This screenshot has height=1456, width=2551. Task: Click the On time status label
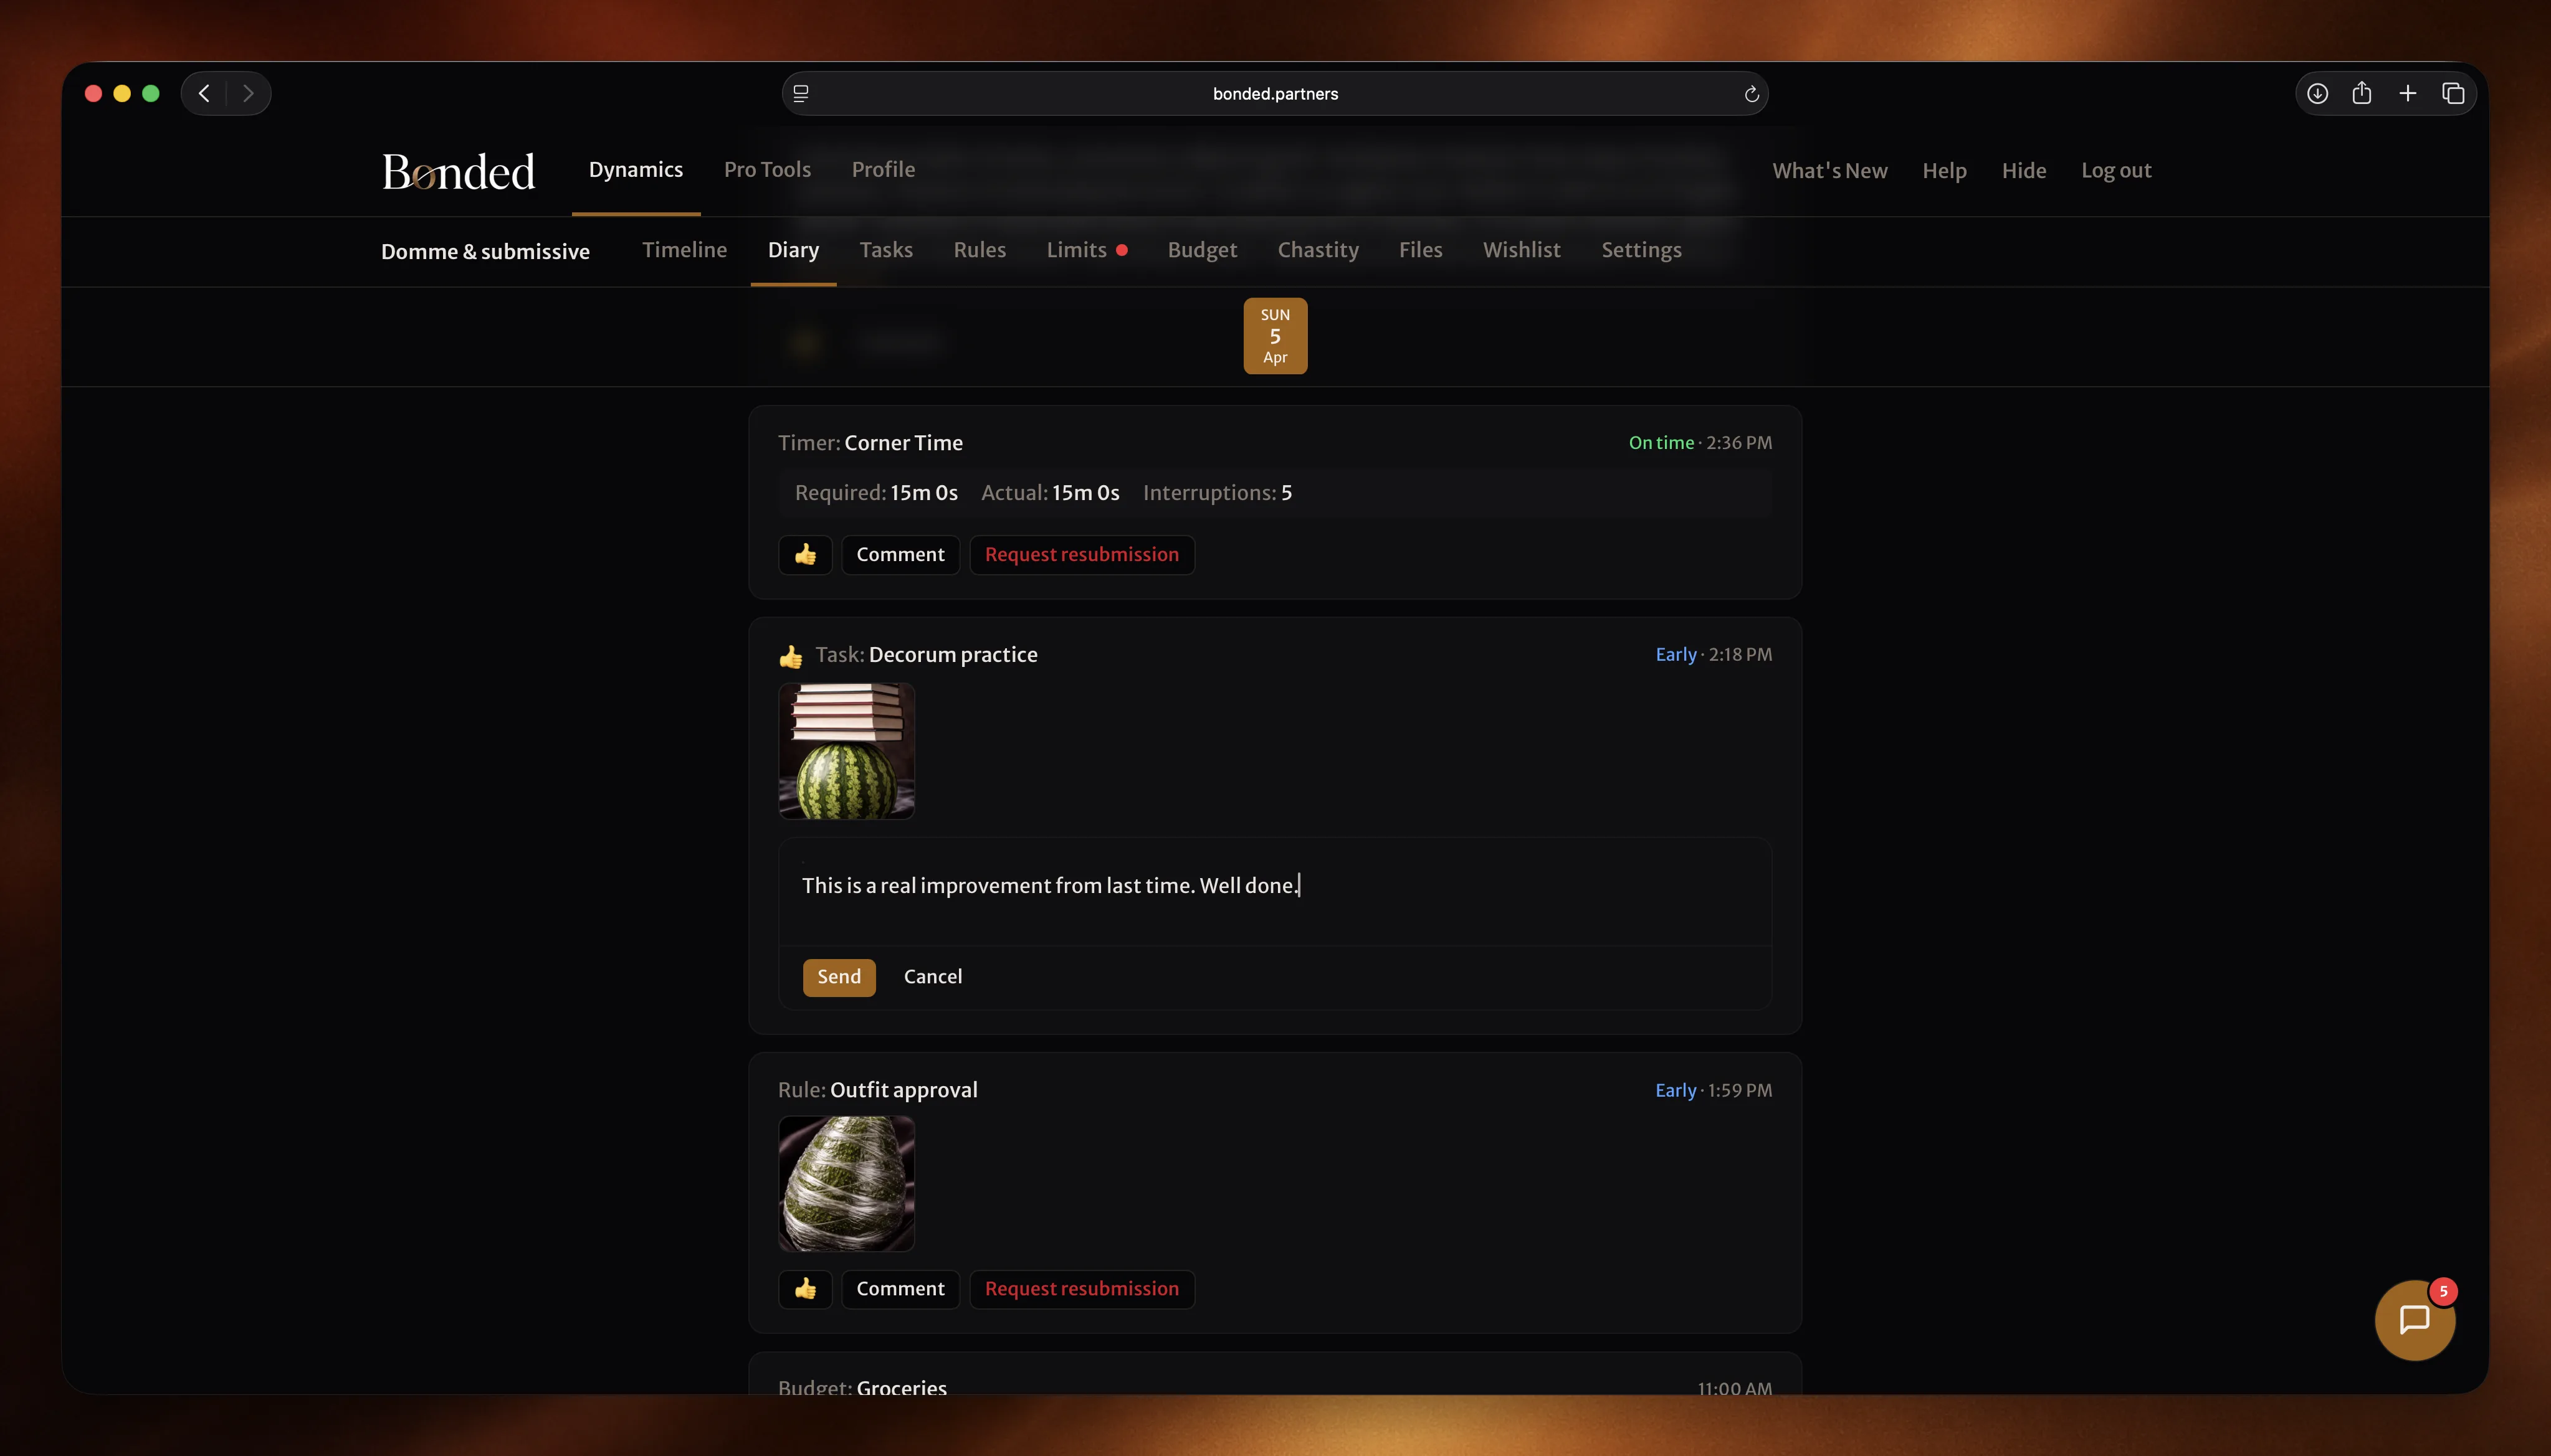point(1661,443)
